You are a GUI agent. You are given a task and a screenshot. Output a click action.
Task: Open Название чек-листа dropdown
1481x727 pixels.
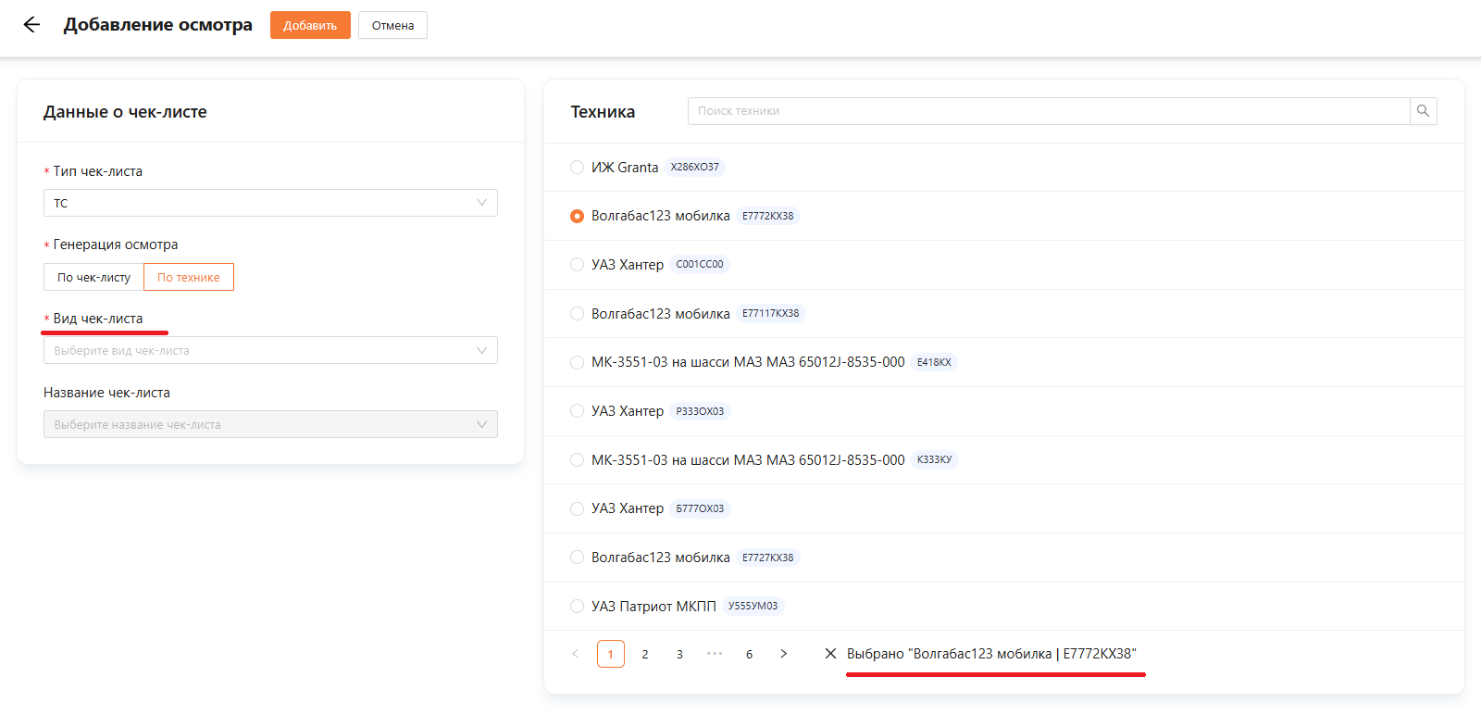[x=270, y=424]
